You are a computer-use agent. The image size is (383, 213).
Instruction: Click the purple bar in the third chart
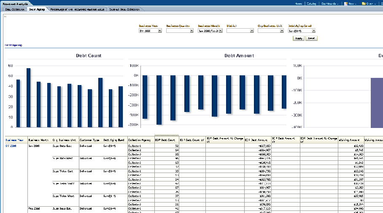[x=377, y=103]
